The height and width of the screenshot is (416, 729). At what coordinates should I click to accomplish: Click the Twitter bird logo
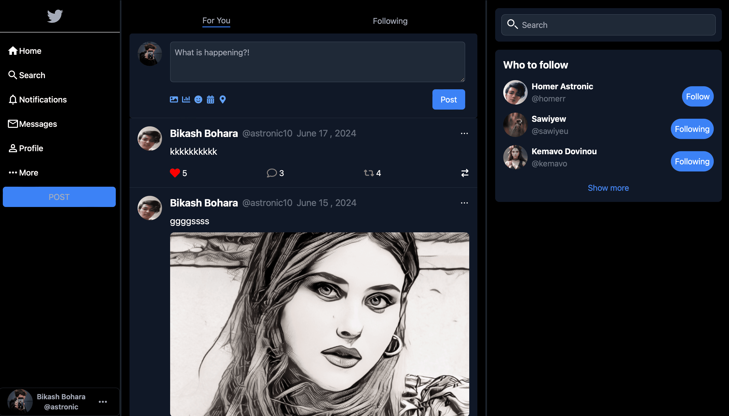(55, 16)
